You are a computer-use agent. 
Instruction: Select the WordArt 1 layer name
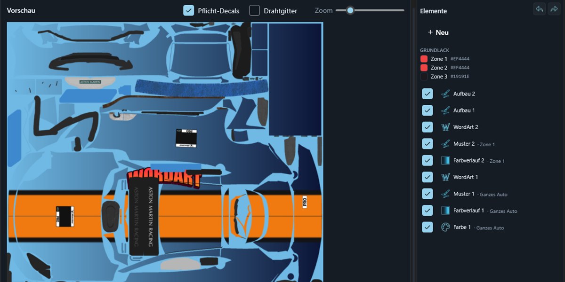pyautogui.click(x=466, y=177)
